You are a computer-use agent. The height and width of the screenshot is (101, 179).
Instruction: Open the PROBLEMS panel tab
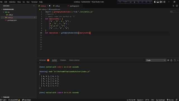click(43, 60)
